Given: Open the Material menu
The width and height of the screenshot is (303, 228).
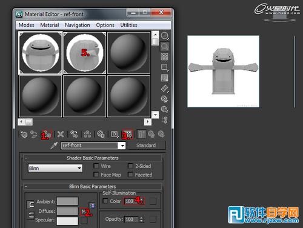Looking at the screenshot, I should (50, 25).
